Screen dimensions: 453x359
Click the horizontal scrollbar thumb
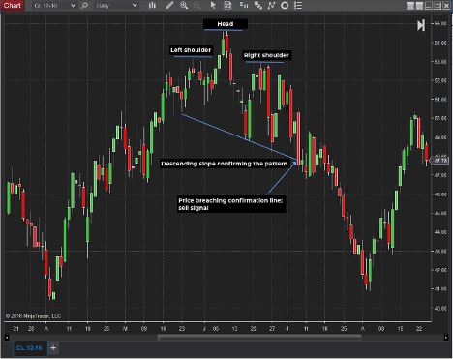(x=259, y=338)
